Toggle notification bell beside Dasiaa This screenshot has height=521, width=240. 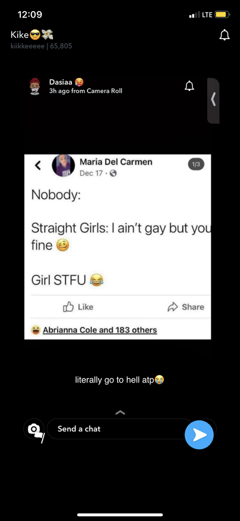coord(189,86)
